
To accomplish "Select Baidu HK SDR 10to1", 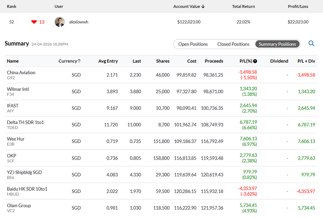I will (x=27, y=189).
